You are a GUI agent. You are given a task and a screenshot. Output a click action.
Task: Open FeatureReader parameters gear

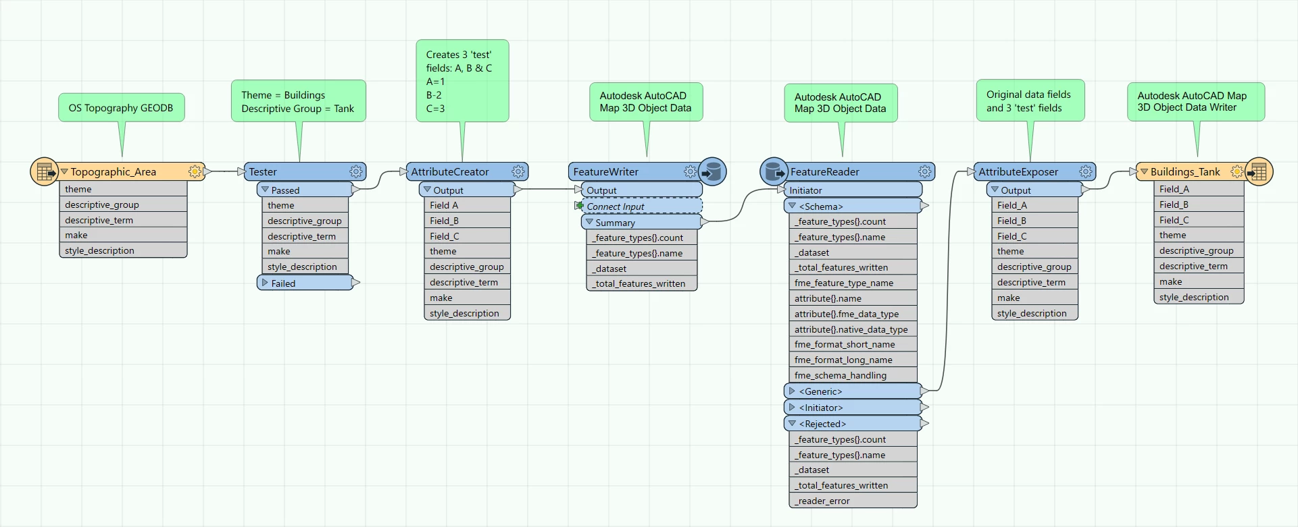pyautogui.click(x=925, y=172)
